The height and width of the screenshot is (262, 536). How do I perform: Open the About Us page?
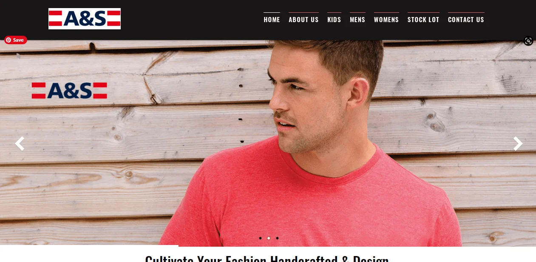click(x=303, y=20)
